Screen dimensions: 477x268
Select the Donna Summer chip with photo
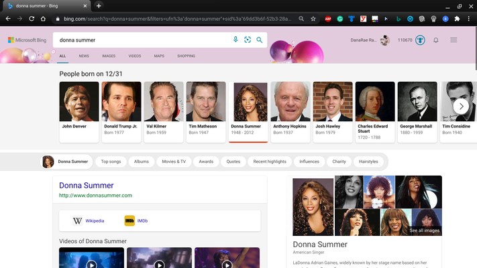[66, 161]
